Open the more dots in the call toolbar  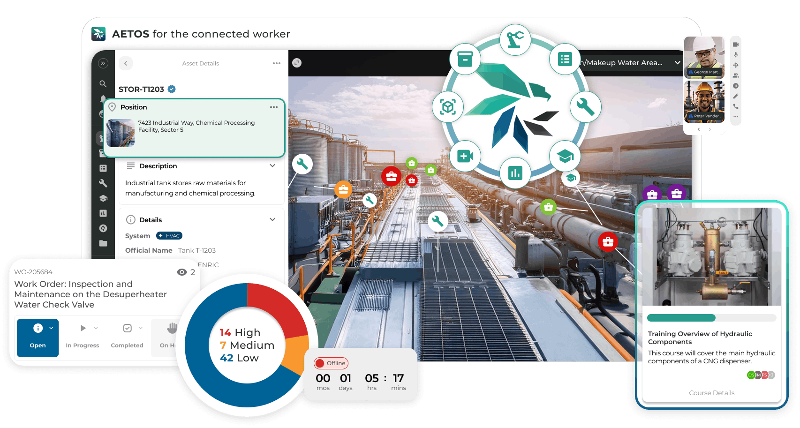tap(736, 117)
